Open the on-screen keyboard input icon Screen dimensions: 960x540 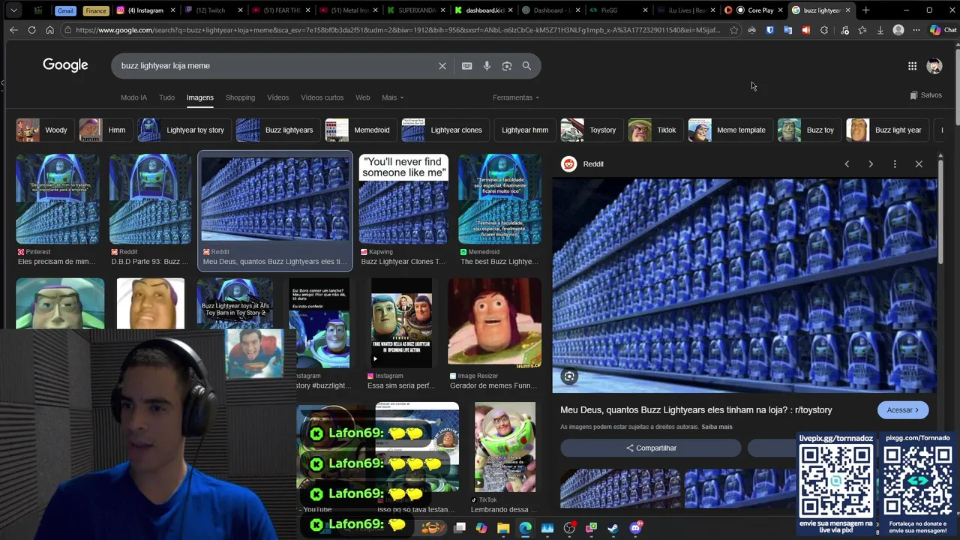pyautogui.click(x=466, y=66)
